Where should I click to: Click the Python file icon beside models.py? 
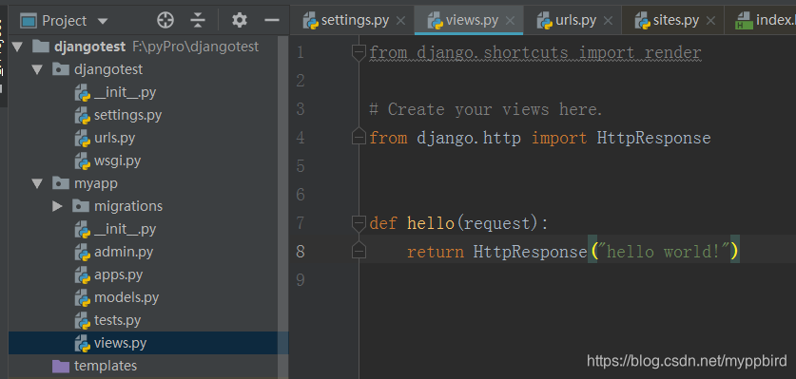pos(82,298)
